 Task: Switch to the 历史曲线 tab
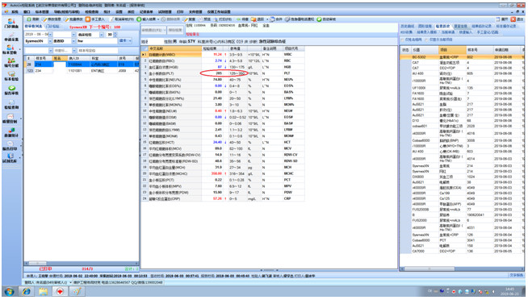point(407,27)
